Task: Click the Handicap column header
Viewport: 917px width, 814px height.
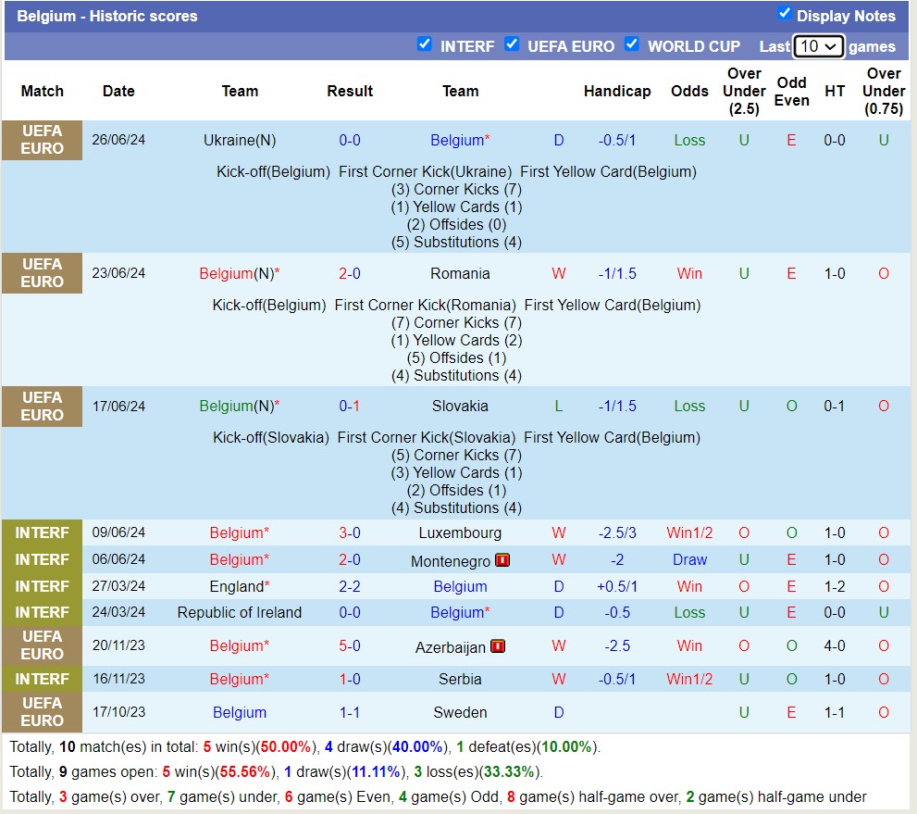Action: pos(617,92)
